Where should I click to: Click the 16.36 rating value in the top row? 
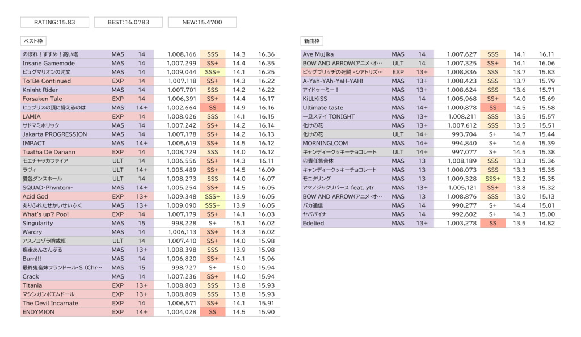266,54
